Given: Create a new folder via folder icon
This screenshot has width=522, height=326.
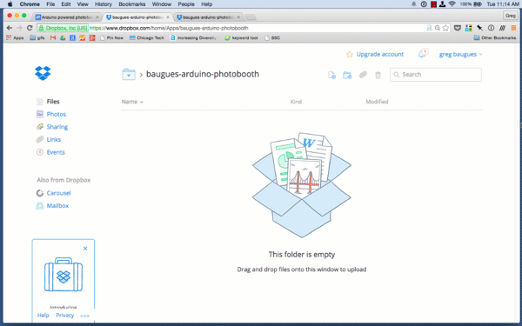Looking at the screenshot, I should [x=347, y=75].
